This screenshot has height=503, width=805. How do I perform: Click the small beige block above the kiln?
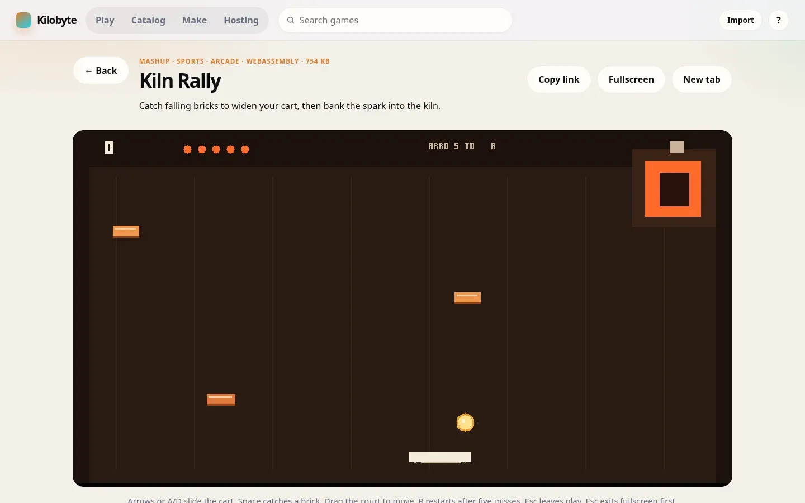pos(677,147)
